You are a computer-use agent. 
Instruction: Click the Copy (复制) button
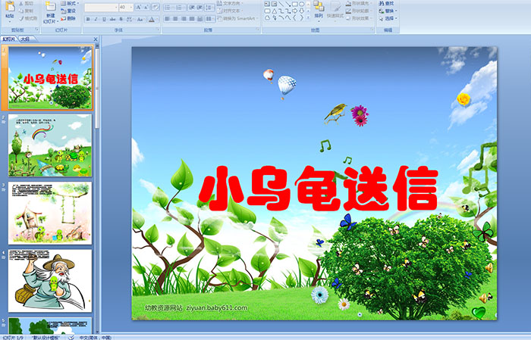click(x=27, y=11)
